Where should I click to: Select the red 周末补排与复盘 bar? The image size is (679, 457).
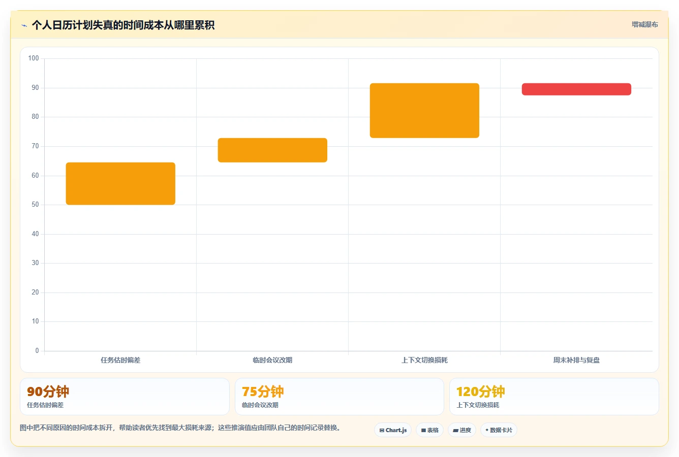[576, 89]
